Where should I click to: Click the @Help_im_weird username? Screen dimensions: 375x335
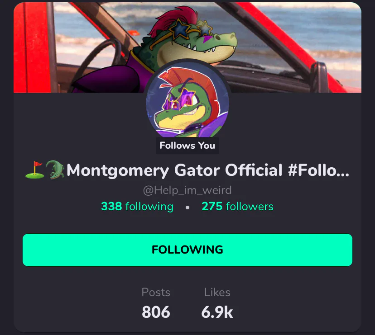pyautogui.click(x=187, y=190)
